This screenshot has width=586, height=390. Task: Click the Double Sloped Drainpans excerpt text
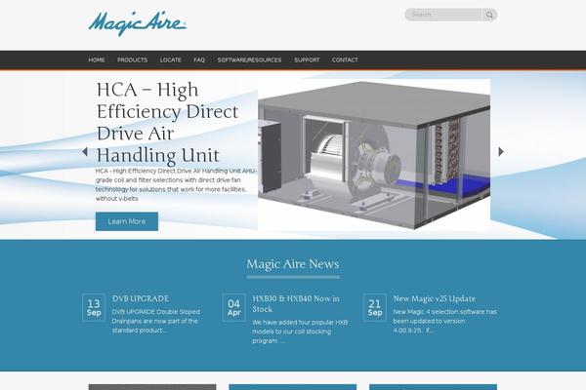tap(156, 321)
